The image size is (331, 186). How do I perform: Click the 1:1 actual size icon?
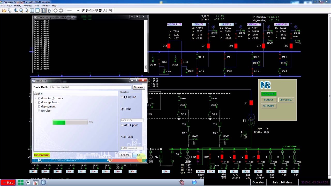click(32, 11)
